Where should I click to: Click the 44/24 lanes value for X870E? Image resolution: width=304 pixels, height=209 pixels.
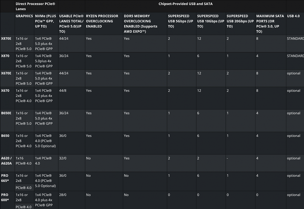coord(64,38)
